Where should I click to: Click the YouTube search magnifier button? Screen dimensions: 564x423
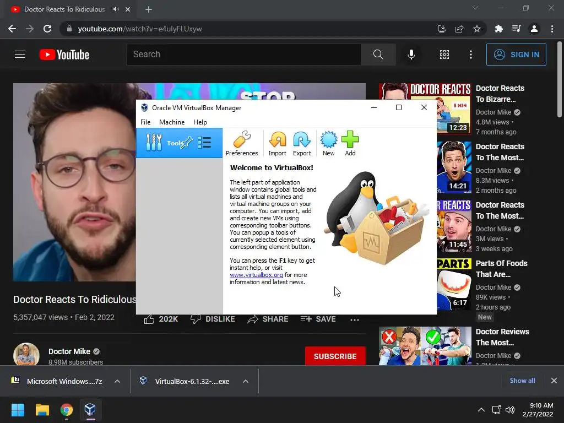pos(378,55)
